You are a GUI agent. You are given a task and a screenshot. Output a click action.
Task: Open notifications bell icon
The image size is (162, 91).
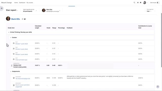(x=138, y=3)
